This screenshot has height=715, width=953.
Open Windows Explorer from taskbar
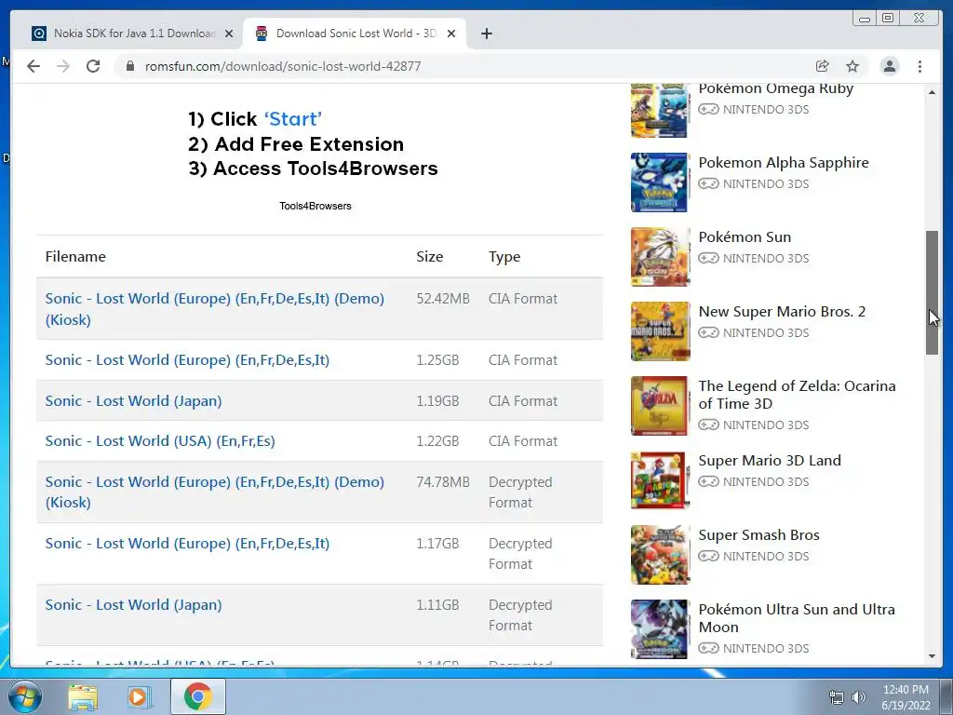click(x=82, y=697)
